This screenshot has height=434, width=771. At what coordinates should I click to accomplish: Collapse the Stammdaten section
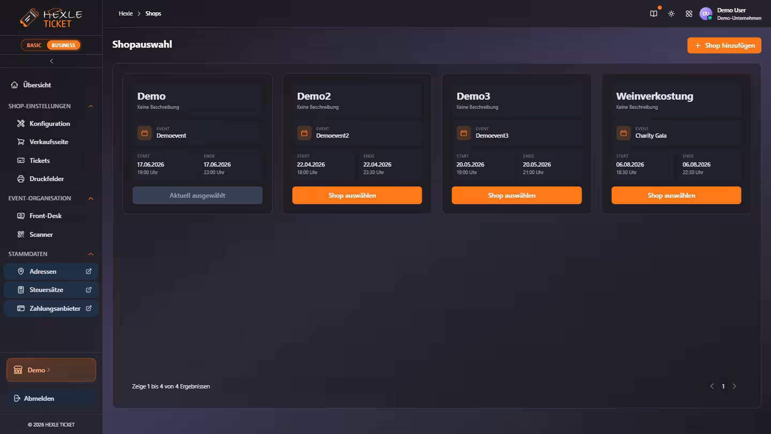tap(90, 254)
